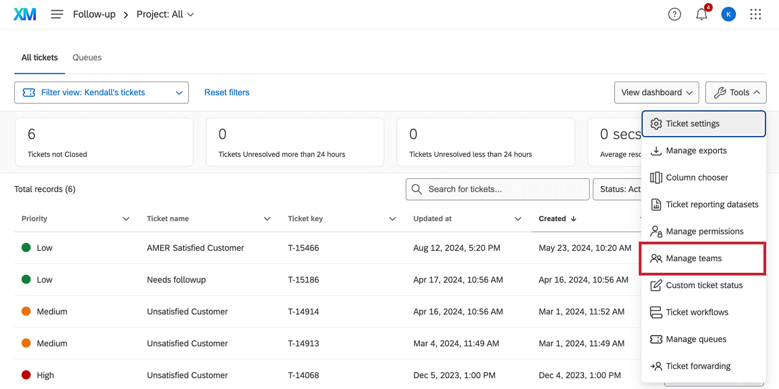Open the help question mark icon
The image size is (779, 389).
tap(674, 14)
